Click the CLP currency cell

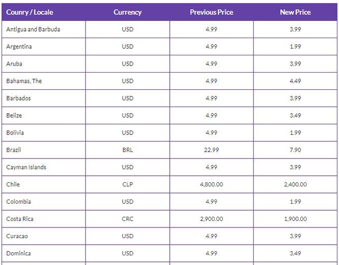tap(128, 185)
